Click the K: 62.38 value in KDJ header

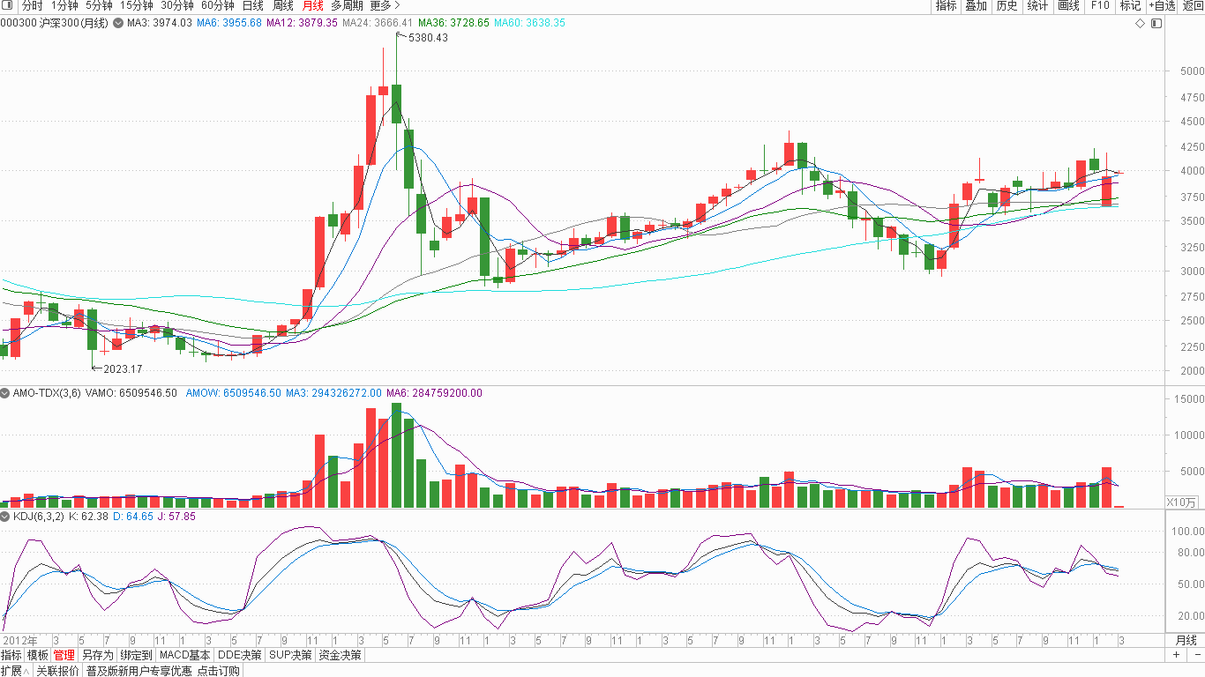point(89,517)
